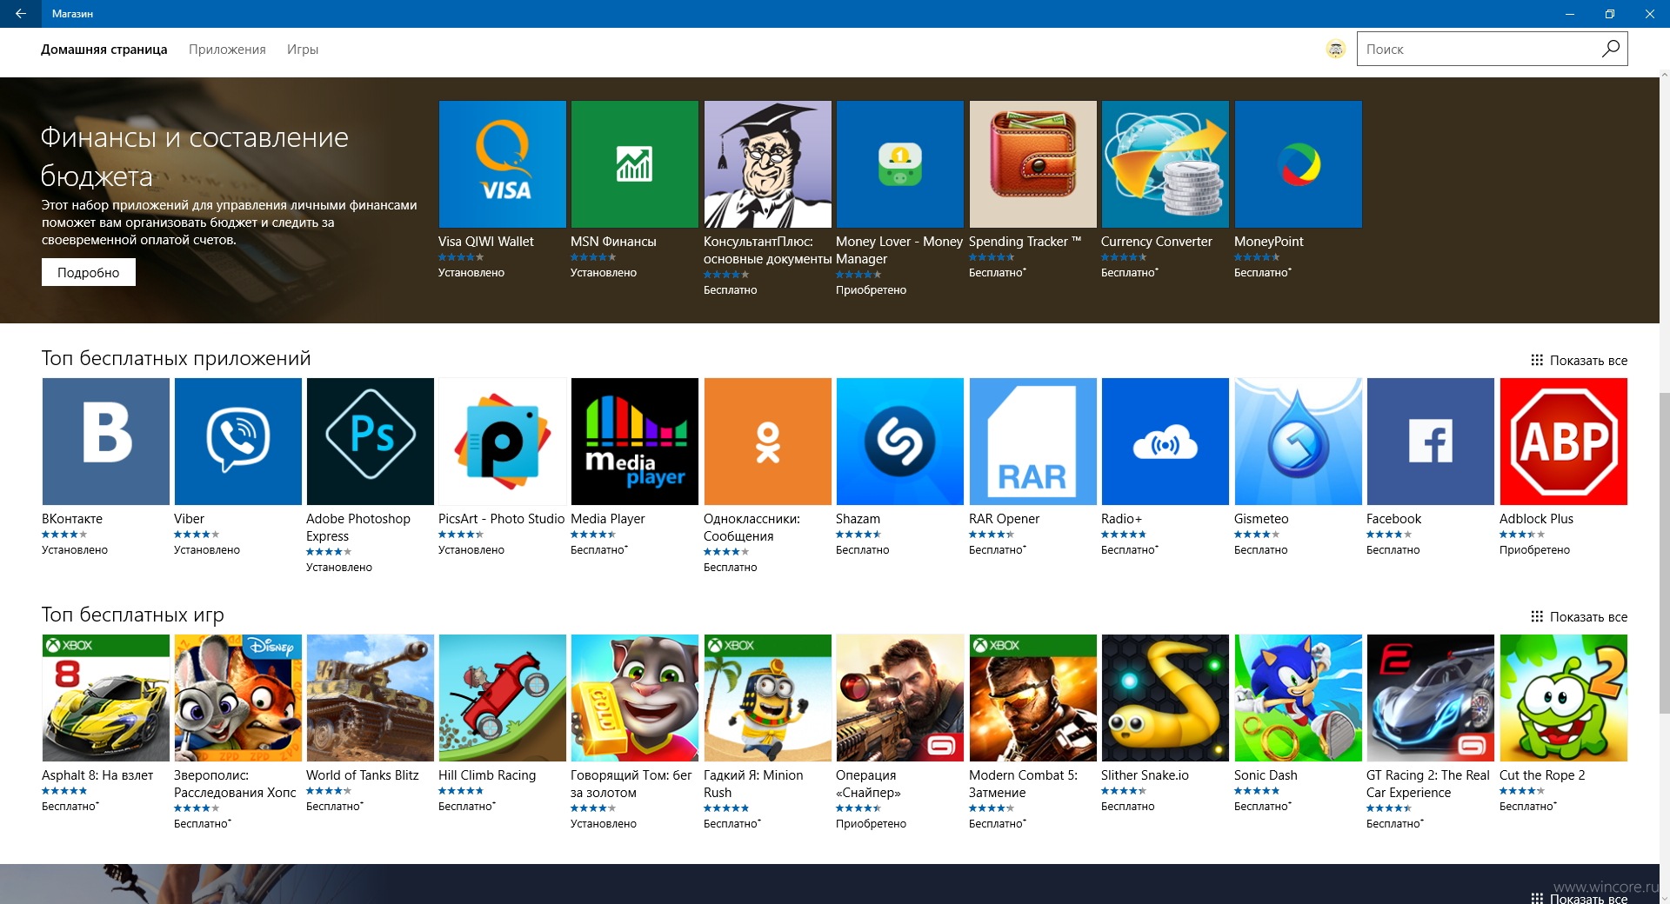Open the Viber app tile
The width and height of the screenshot is (1670, 904).
coord(237,442)
